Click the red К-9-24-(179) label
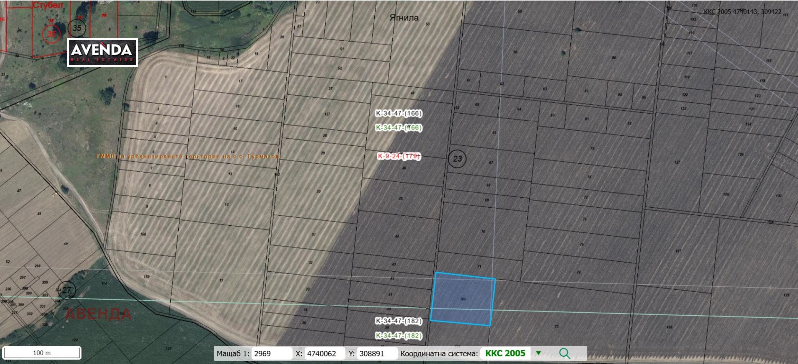This screenshot has height=364, width=798. coord(399,156)
